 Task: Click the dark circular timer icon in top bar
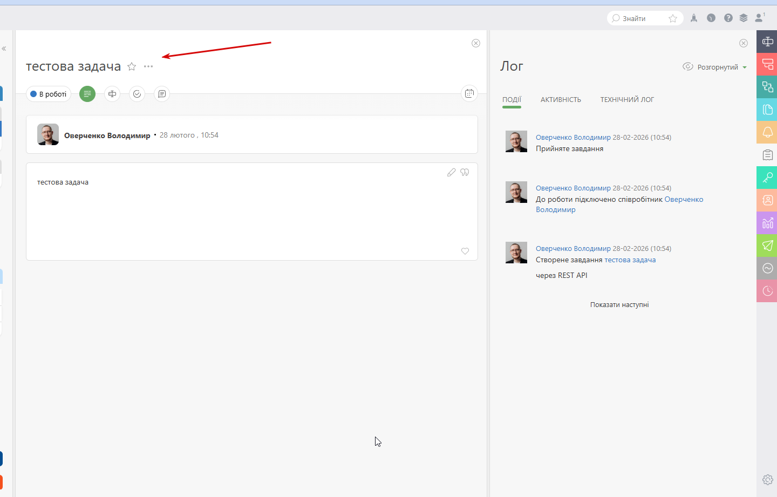(x=711, y=18)
